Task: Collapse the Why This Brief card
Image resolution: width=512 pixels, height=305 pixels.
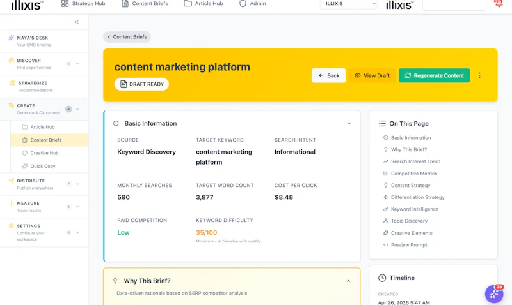Action: [348, 281]
